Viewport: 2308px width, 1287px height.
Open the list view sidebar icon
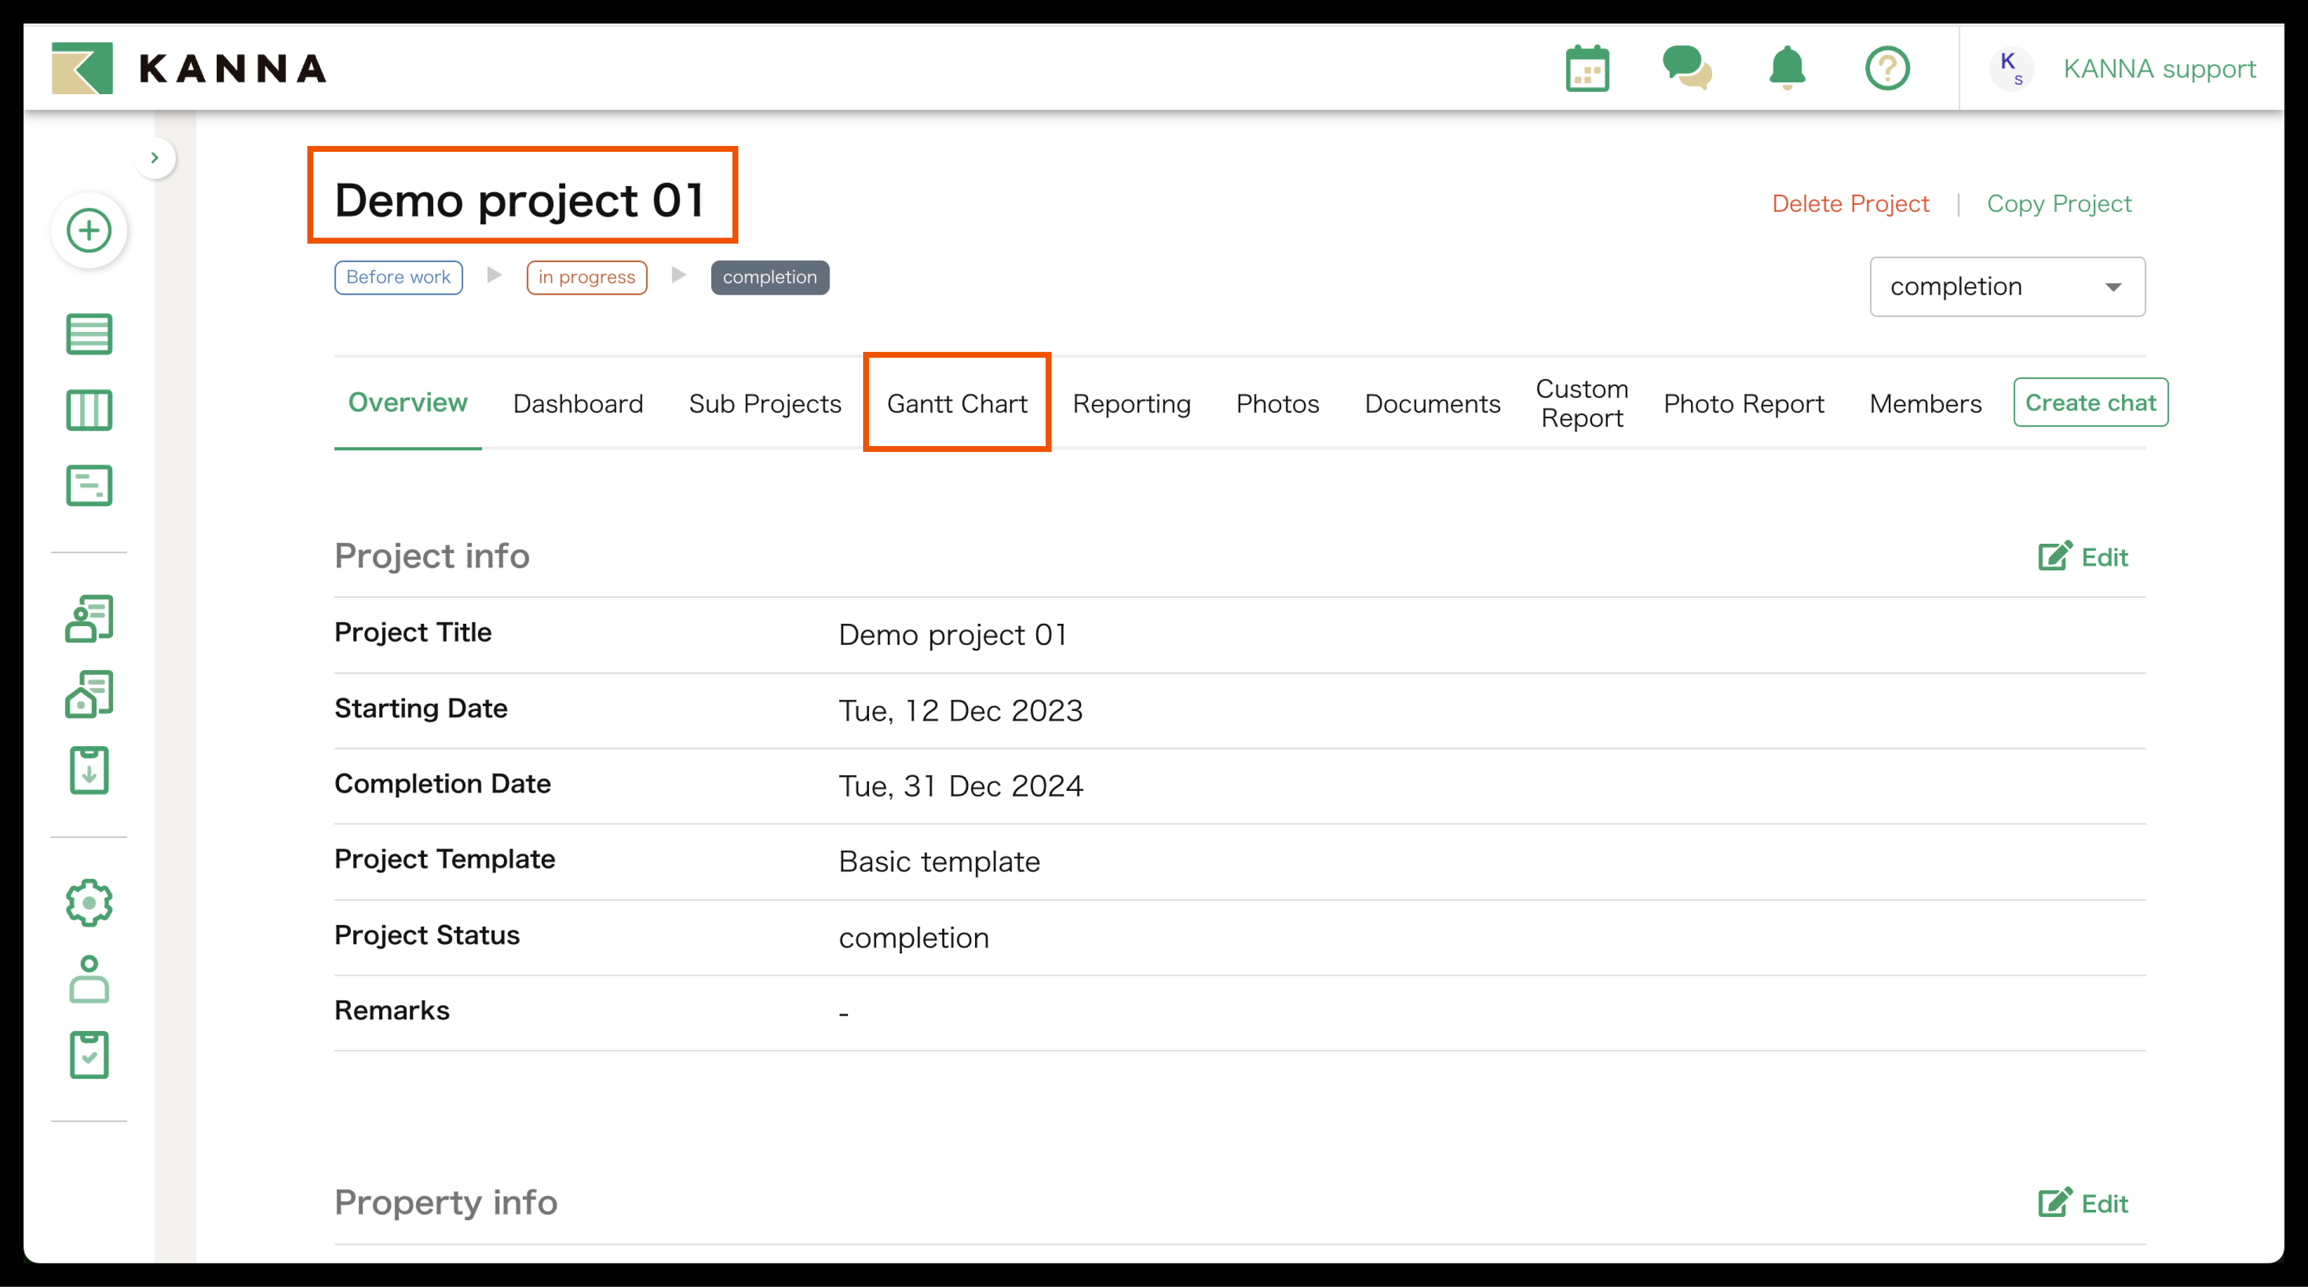[x=89, y=334]
